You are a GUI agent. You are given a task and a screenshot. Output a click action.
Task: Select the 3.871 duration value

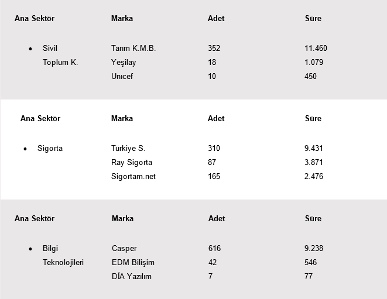click(x=314, y=163)
